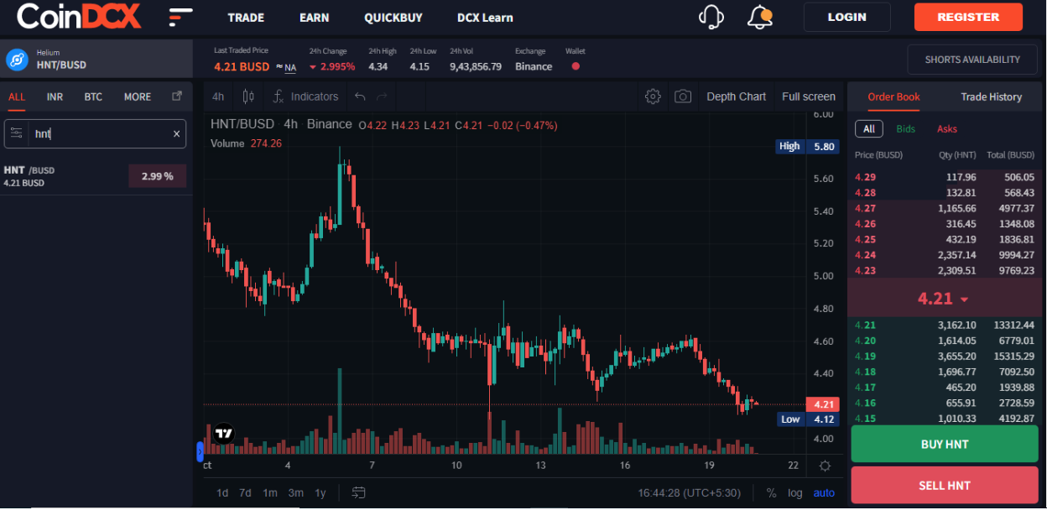Image resolution: width=1047 pixels, height=510 pixels.
Task: Click the 4.21 bid price row
Action: pos(944,325)
